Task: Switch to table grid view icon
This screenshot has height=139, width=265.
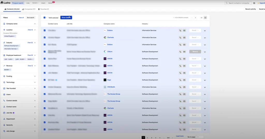Action: point(205,18)
